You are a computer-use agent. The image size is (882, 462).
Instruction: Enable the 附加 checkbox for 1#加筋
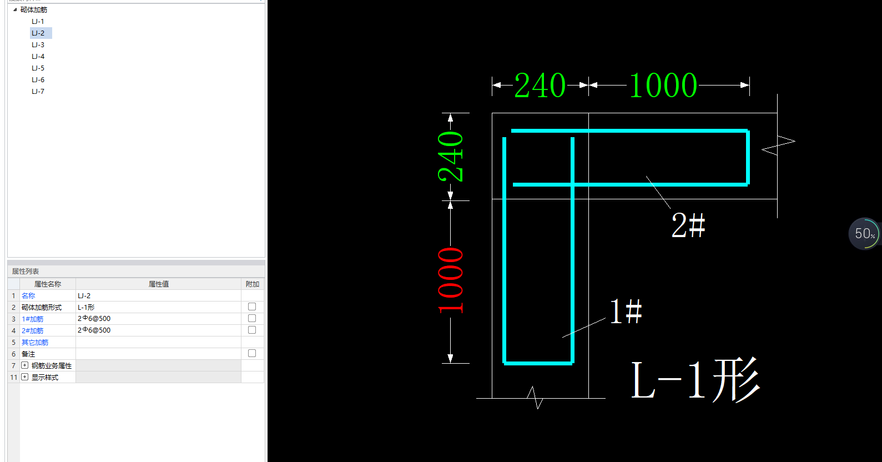[252, 318]
